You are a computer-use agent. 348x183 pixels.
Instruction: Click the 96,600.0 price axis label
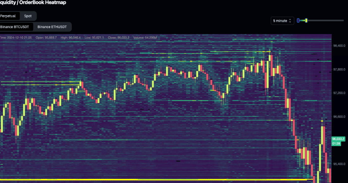tap(339, 117)
